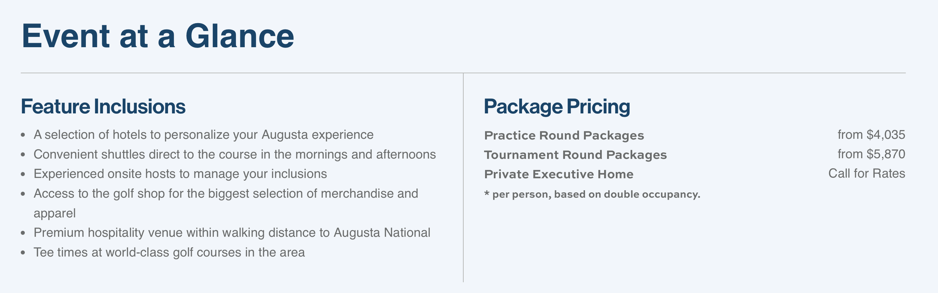938x293 pixels.
Task: Click the from $4,035 price
Action: 871,135
